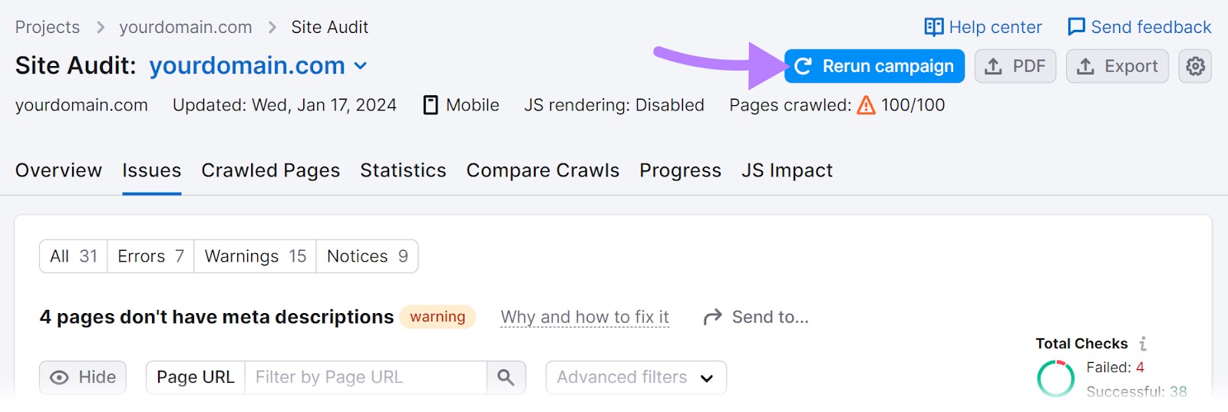The height and width of the screenshot is (412, 1228).
Task: Click the Send feedback speech bubble icon
Action: tap(1077, 28)
